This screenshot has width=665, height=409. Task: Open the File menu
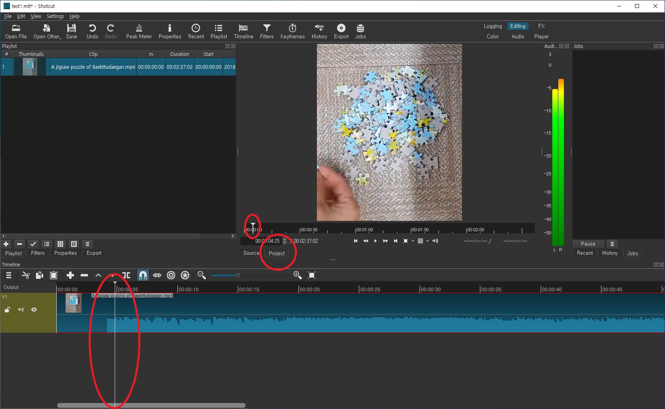click(x=8, y=16)
